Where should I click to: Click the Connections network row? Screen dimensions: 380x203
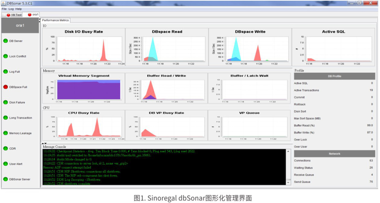[334, 160]
